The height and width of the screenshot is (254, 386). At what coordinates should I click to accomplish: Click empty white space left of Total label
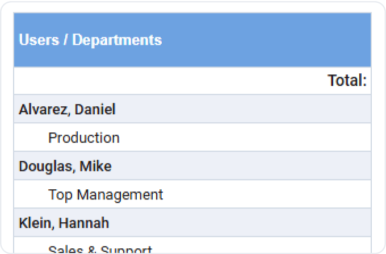(170, 81)
